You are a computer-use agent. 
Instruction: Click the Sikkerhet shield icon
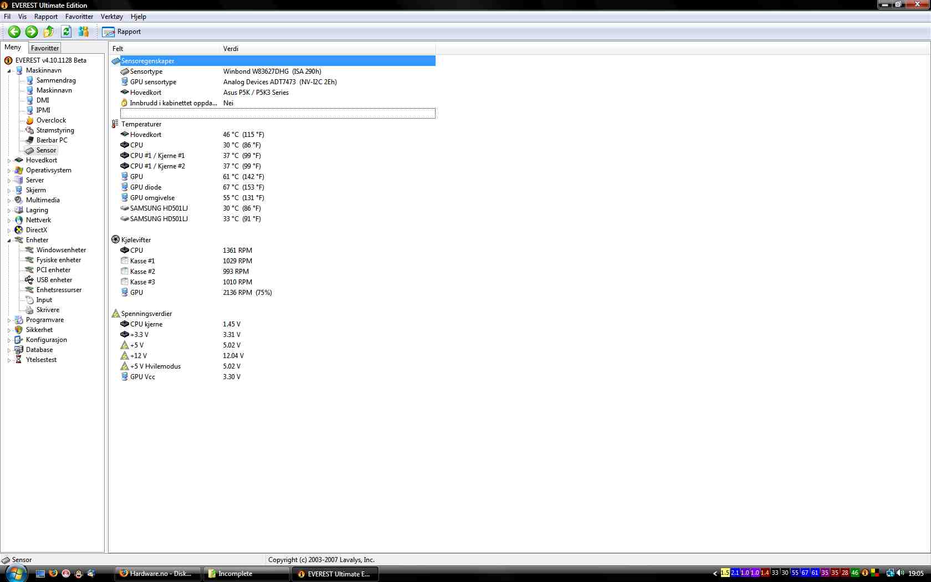(19, 330)
